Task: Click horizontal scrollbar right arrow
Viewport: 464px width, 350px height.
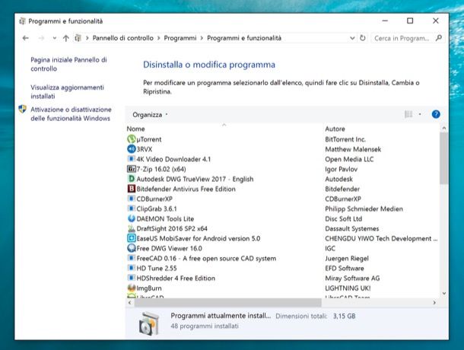Action: [x=434, y=303]
